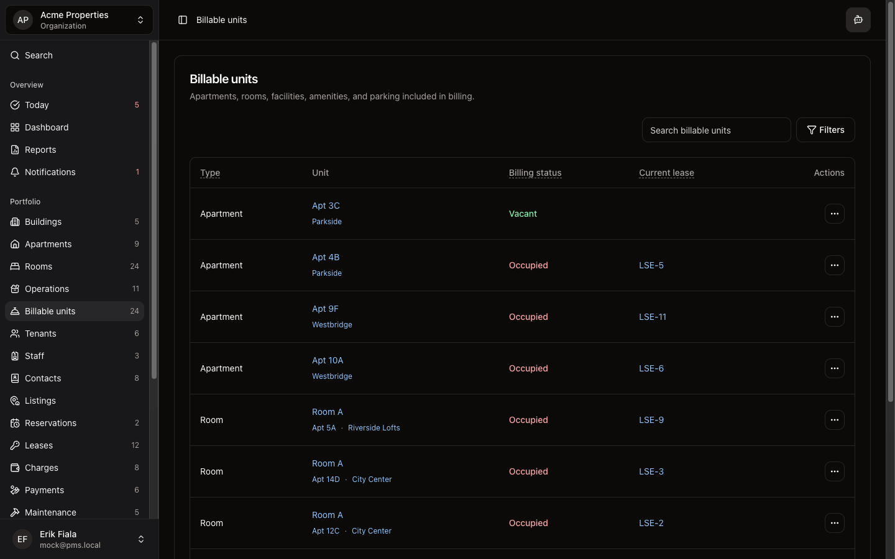Click the Search magnifier icon in sidebar

(14, 55)
